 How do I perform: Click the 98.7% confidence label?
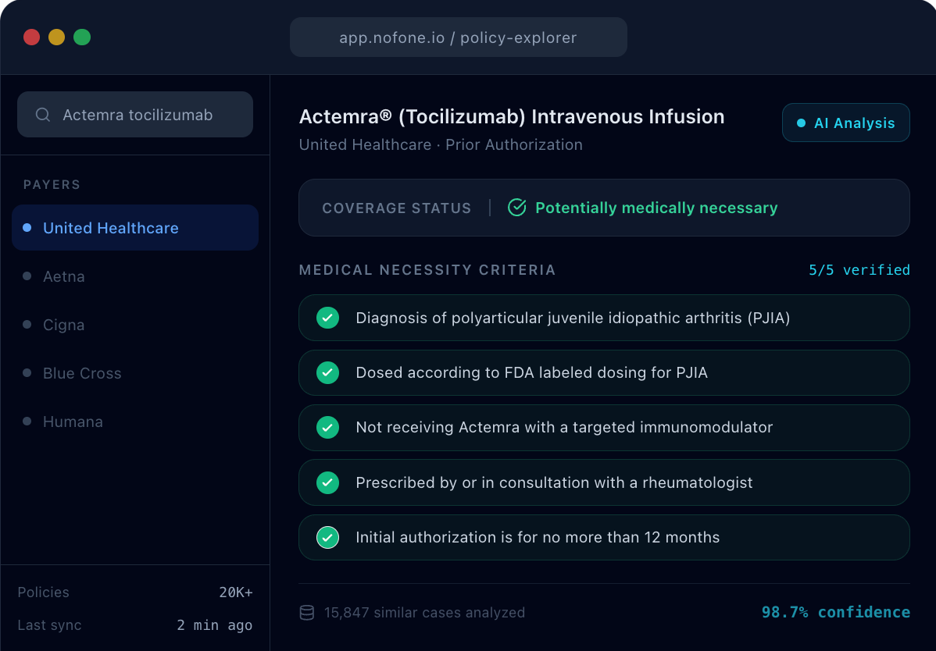pyautogui.click(x=836, y=612)
